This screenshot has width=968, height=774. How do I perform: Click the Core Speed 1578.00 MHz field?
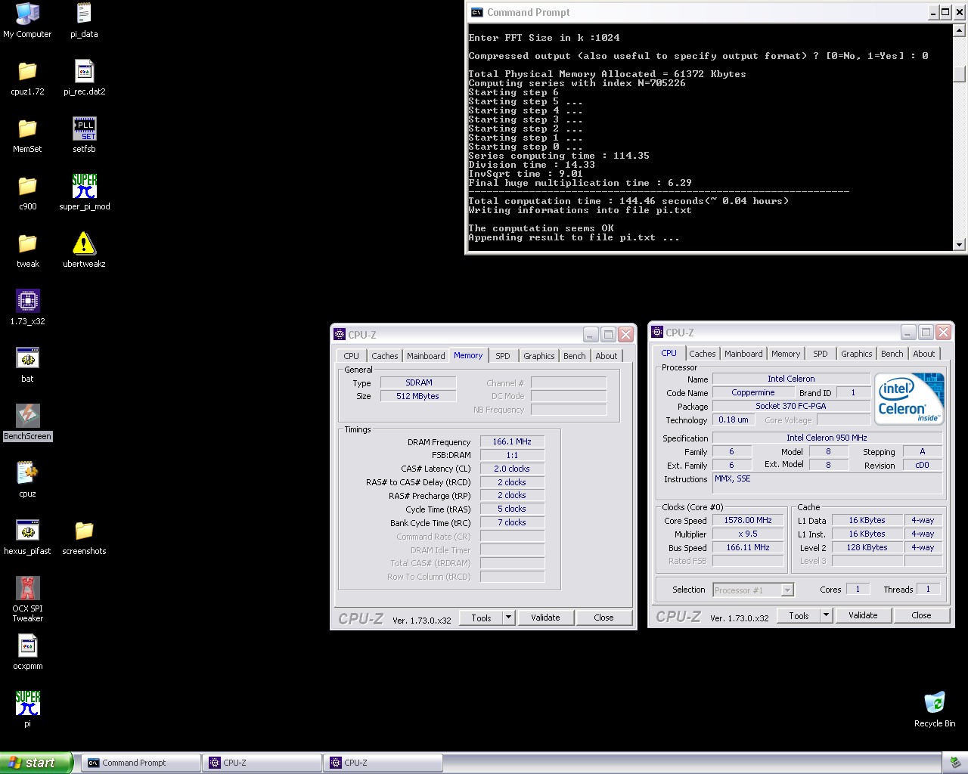pos(748,520)
